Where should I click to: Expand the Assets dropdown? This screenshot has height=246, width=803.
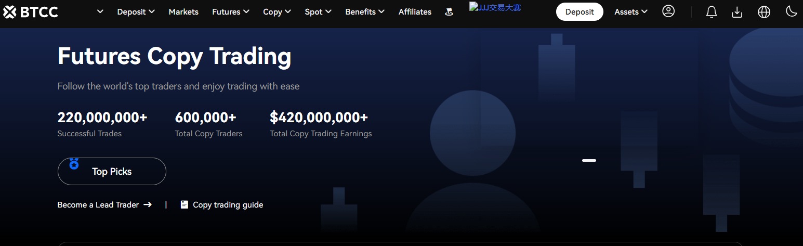pyautogui.click(x=631, y=11)
